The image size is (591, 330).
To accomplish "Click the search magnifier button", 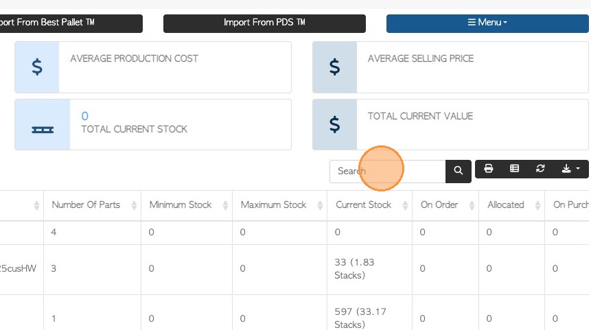I will 458,171.
